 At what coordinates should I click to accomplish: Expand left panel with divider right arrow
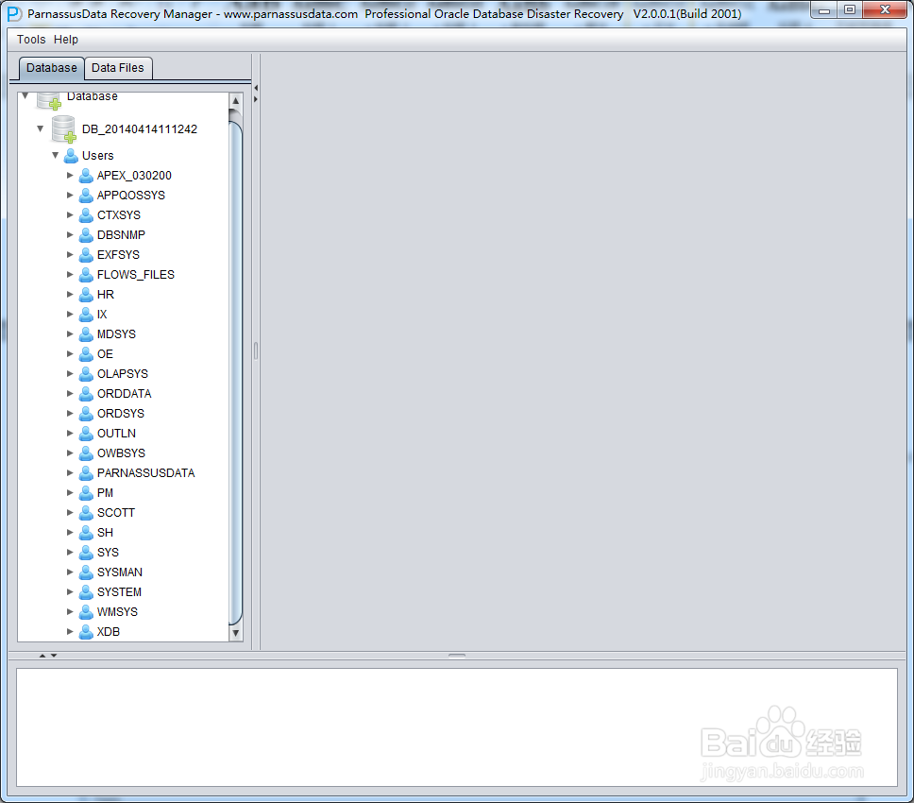point(256,99)
